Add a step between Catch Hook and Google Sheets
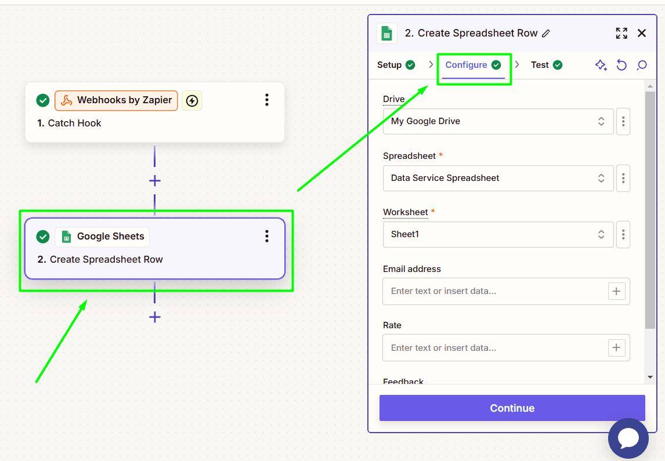 155,181
